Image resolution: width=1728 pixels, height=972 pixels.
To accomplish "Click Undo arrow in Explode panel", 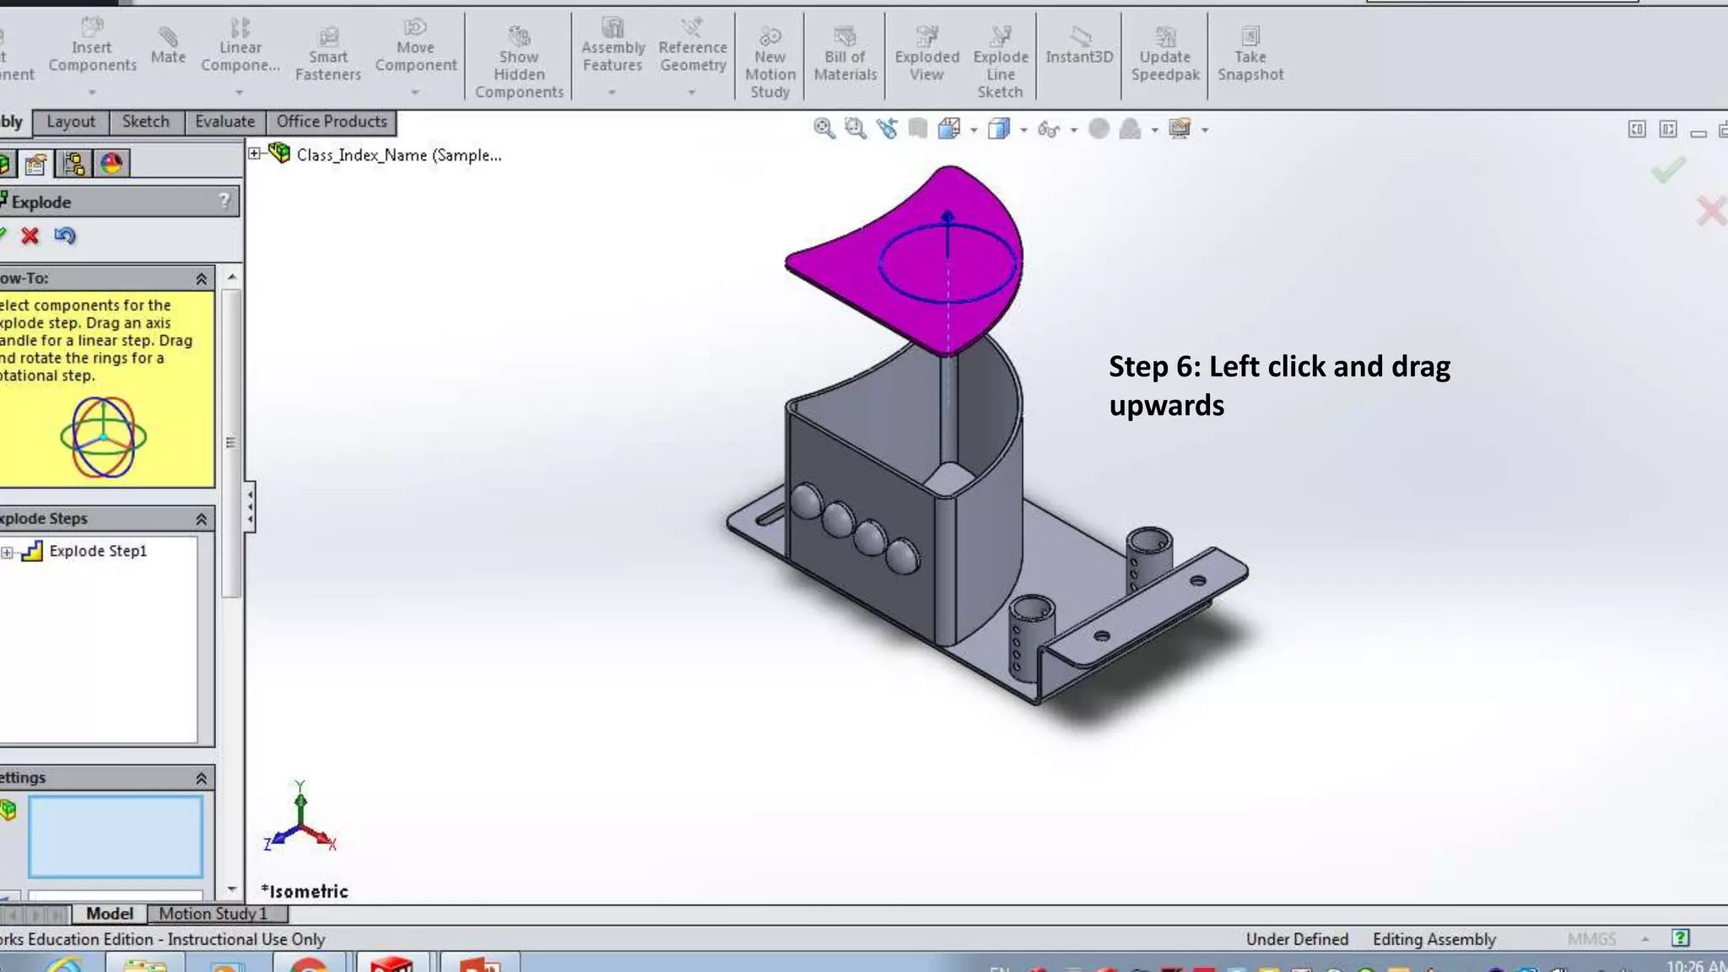I will tap(65, 236).
